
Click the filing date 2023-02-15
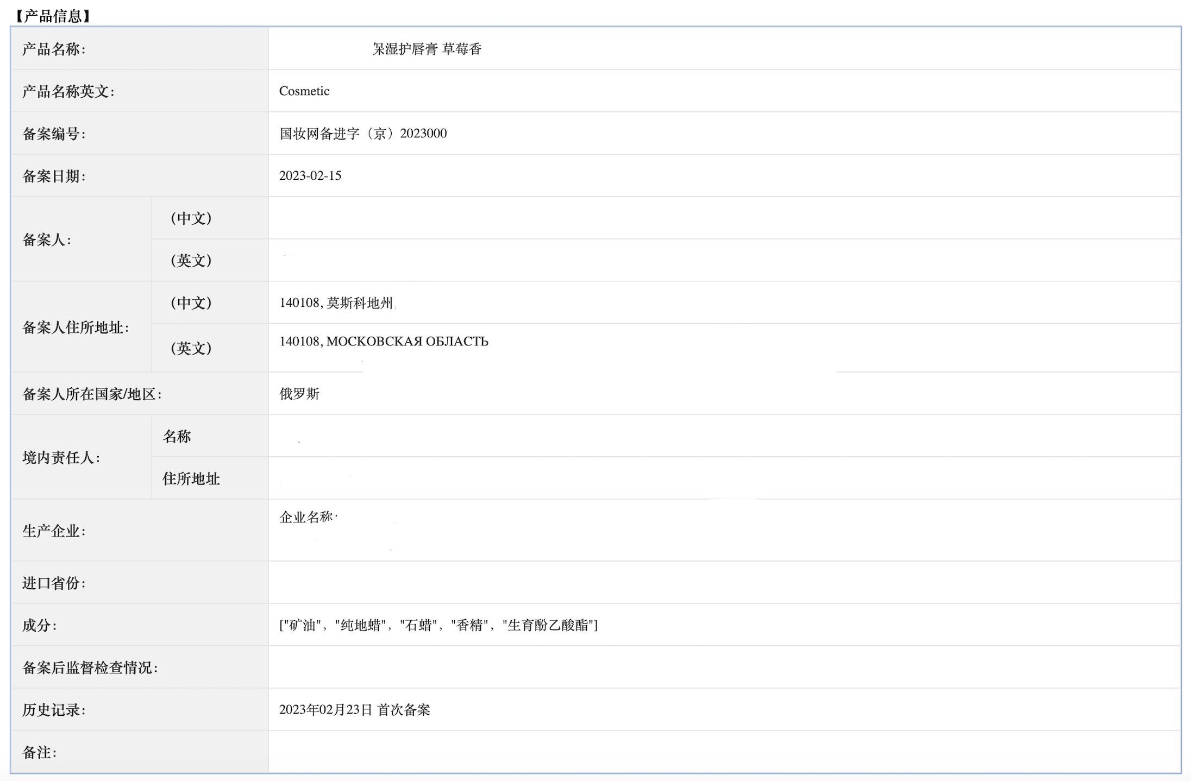[x=310, y=175]
